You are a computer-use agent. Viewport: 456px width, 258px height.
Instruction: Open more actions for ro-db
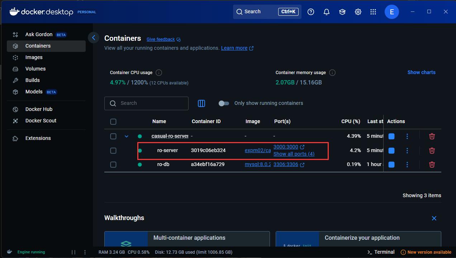coord(407,165)
